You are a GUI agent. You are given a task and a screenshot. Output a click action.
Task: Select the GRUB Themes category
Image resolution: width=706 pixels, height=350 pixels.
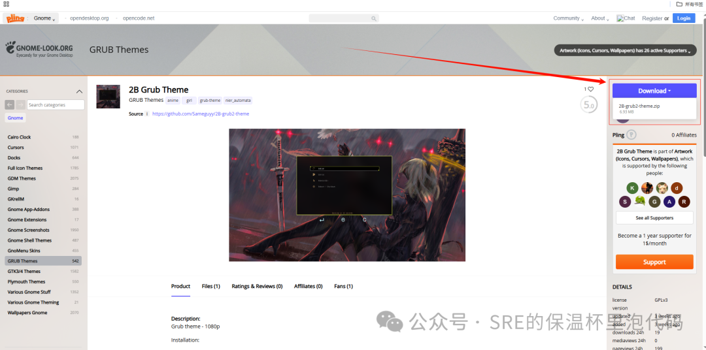(43, 261)
